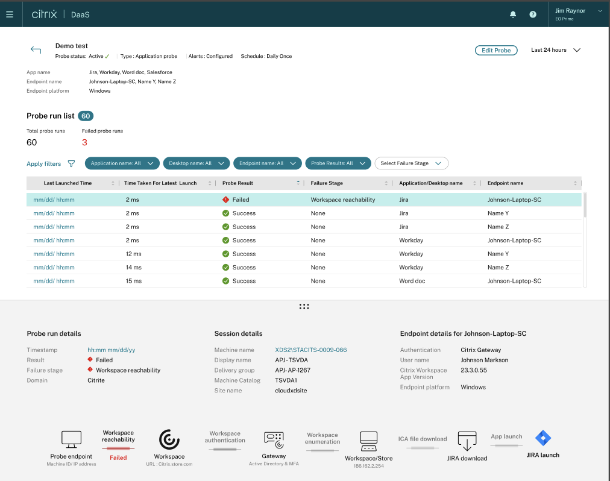
Task: Open the Select Failure Stage dropdown
Action: [412, 163]
